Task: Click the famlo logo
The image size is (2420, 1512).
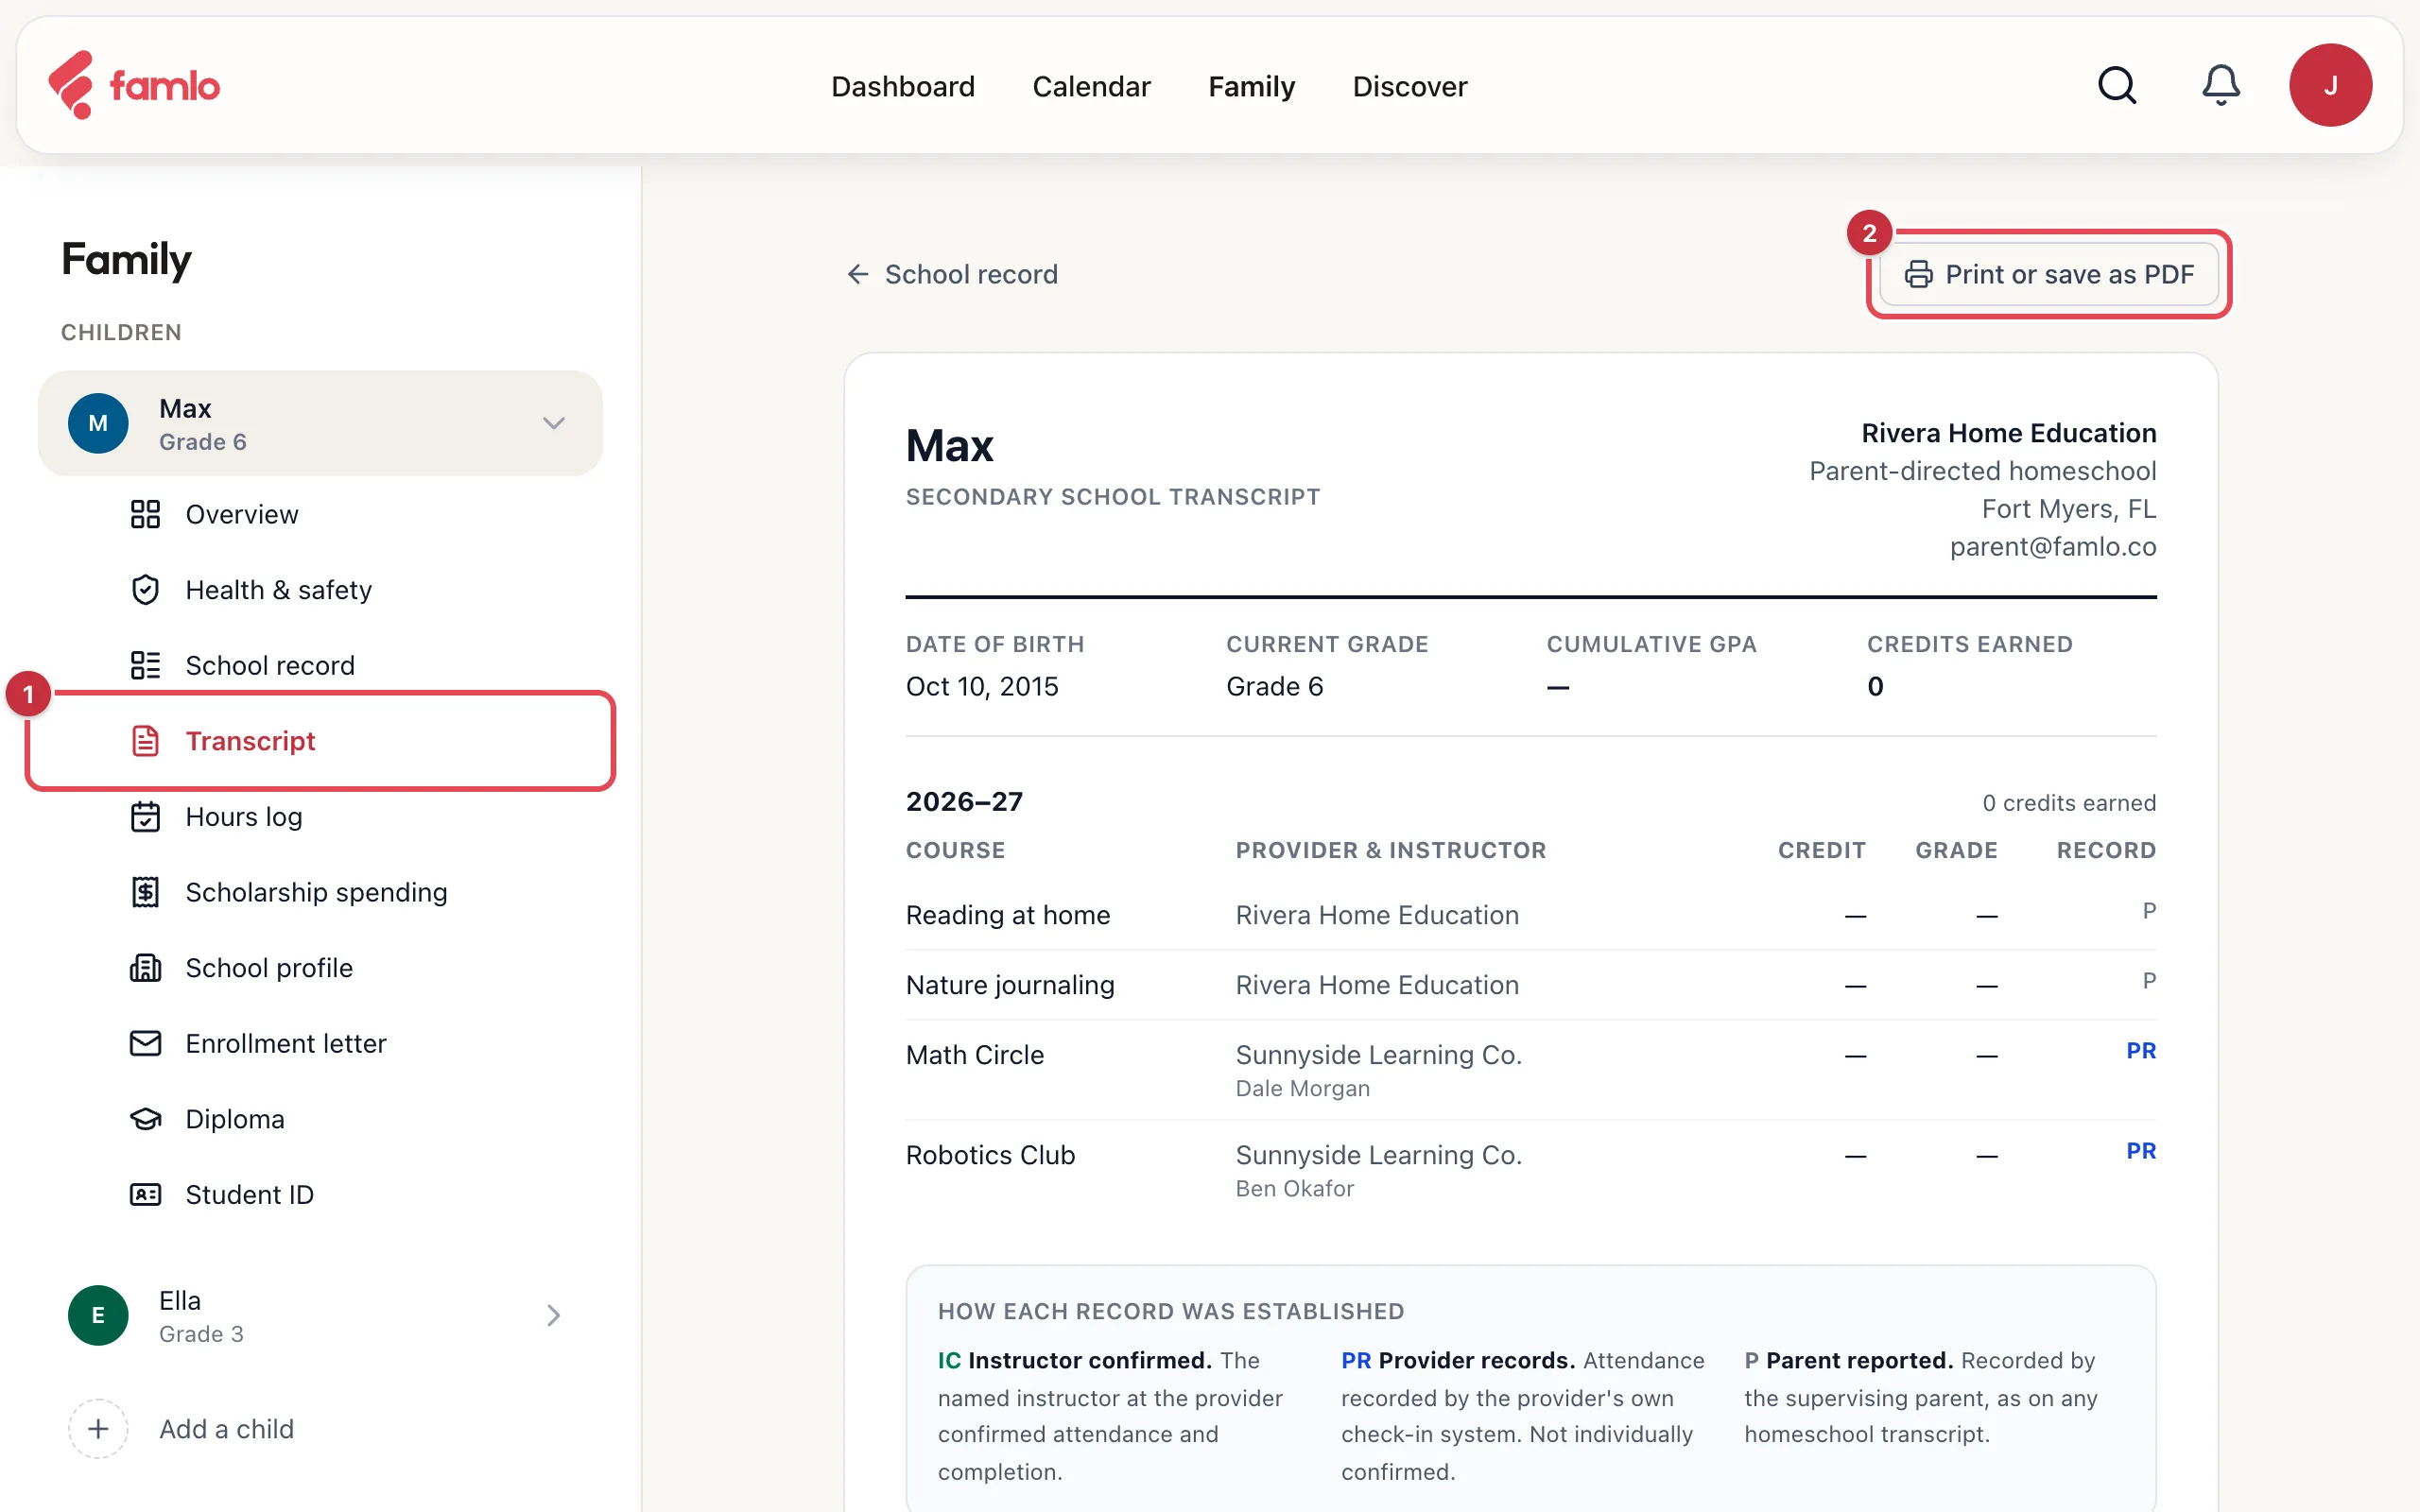Action: click(x=134, y=85)
